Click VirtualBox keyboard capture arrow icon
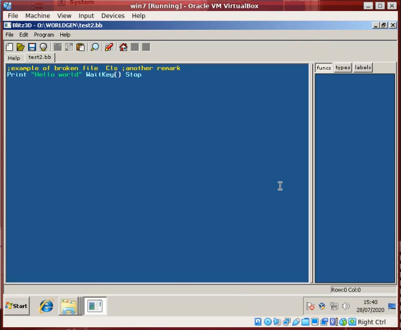 [x=352, y=322]
